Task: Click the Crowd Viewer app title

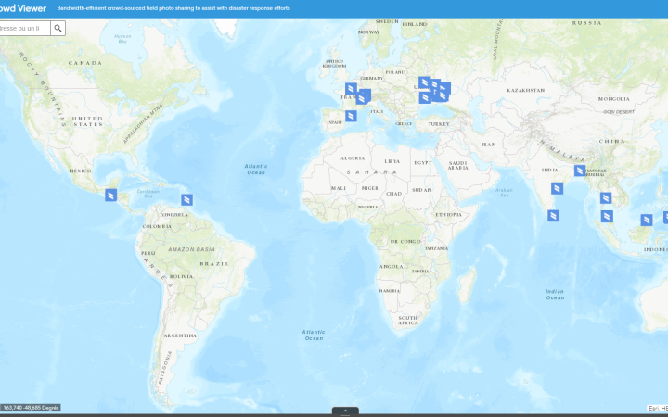Action: [23, 8]
